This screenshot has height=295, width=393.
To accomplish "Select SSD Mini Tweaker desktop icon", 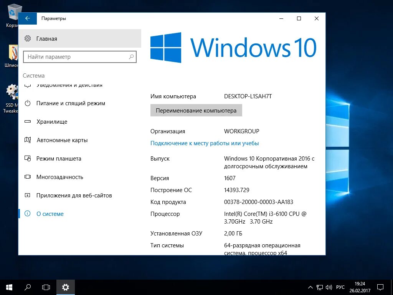I will (x=11, y=99).
